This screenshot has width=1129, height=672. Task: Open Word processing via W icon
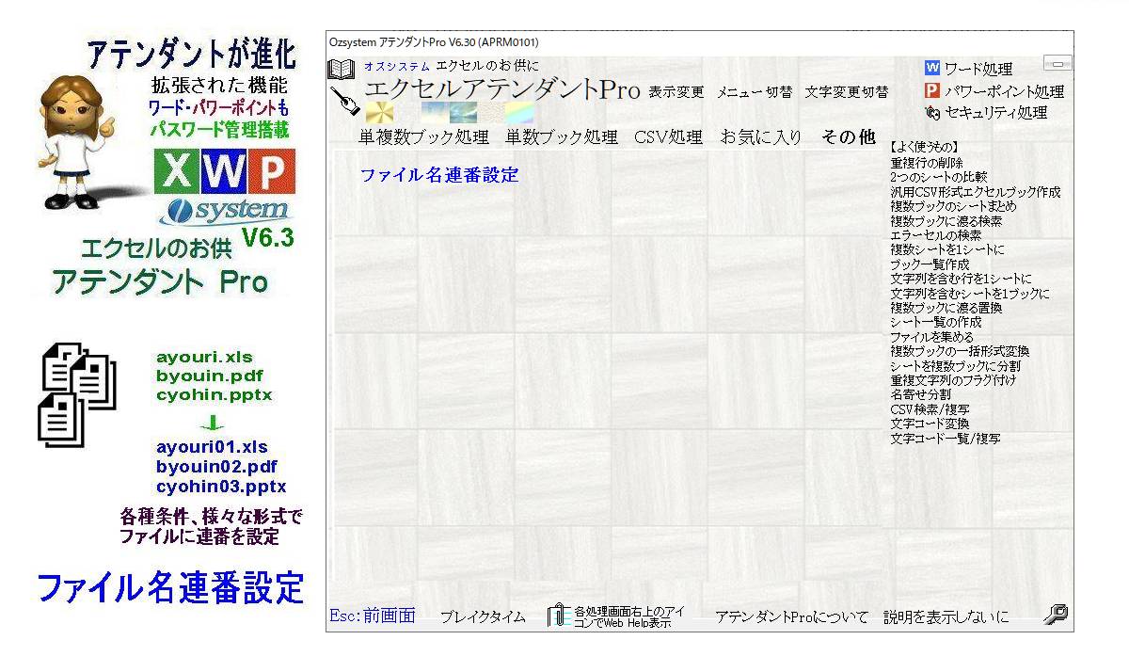tap(932, 69)
